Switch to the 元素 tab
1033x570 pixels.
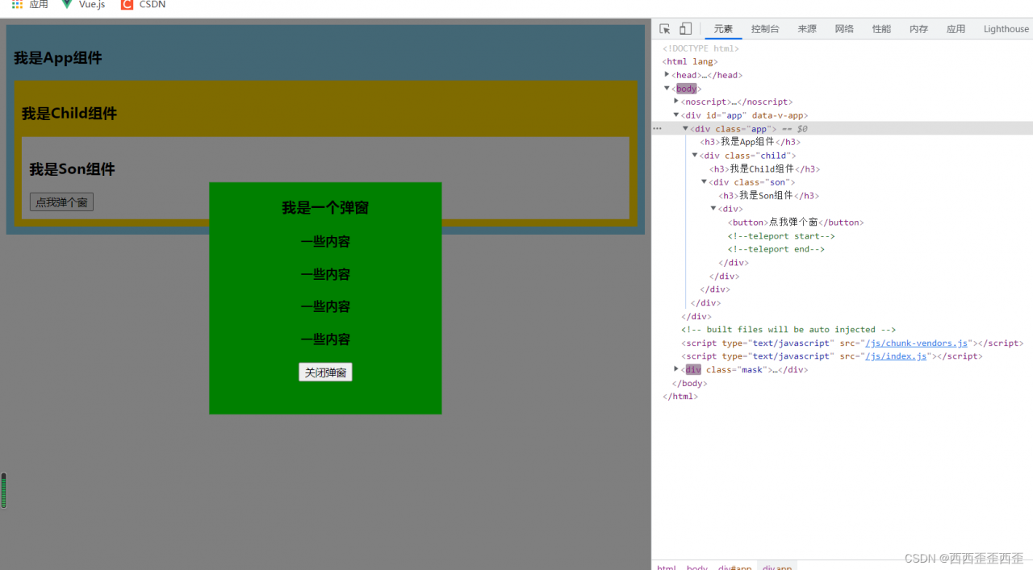(x=723, y=29)
